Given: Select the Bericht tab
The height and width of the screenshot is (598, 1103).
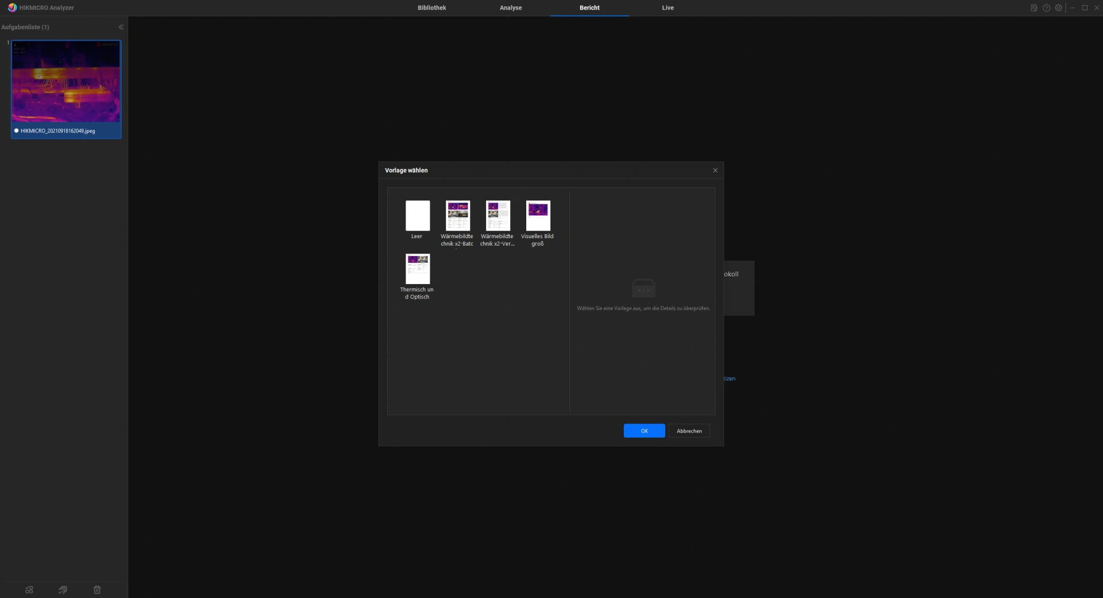Looking at the screenshot, I should click(x=589, y=8).
